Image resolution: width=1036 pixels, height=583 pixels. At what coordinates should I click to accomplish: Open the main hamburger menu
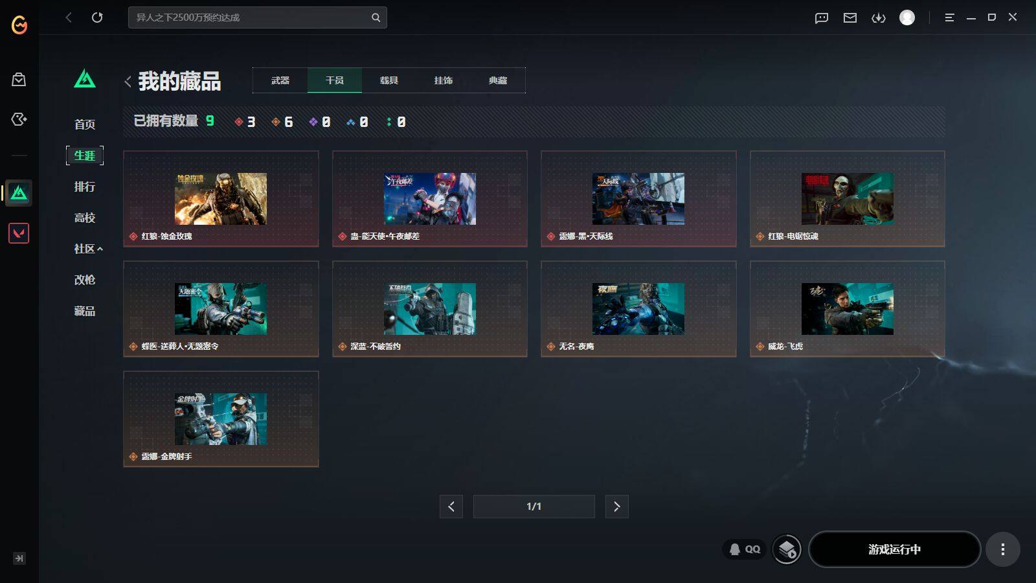click(949, 17)
